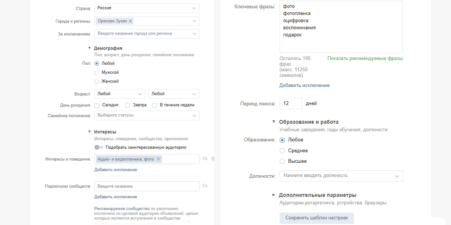The height and width of the screenshot is (225, 451).
Task: Focus the Подписчики сообществ name field
Action: click(147, 186)
